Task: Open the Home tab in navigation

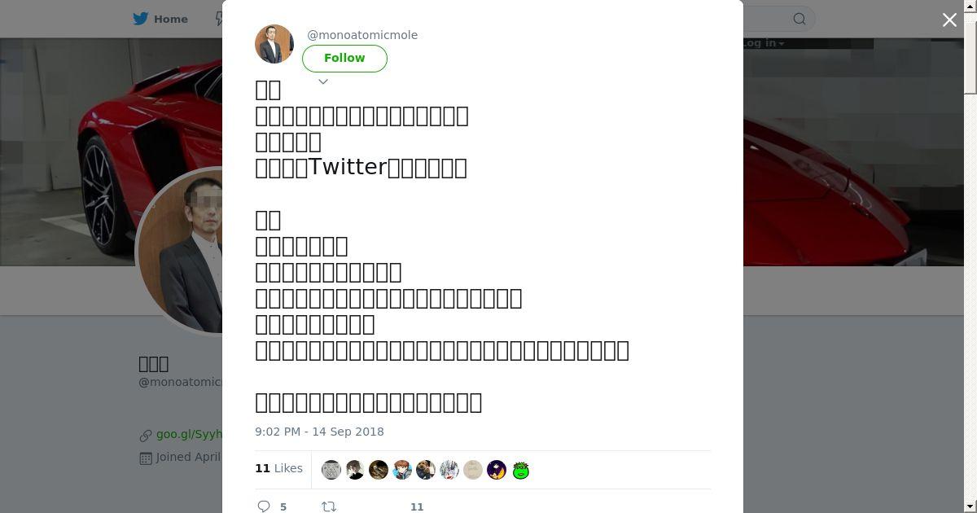Action: 170,19
